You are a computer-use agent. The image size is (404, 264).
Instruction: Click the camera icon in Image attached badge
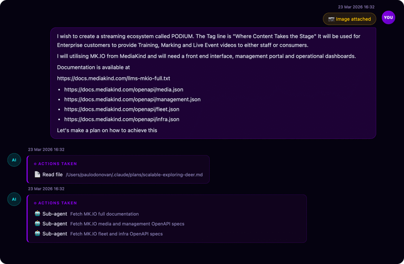click(x=331, y=19)
